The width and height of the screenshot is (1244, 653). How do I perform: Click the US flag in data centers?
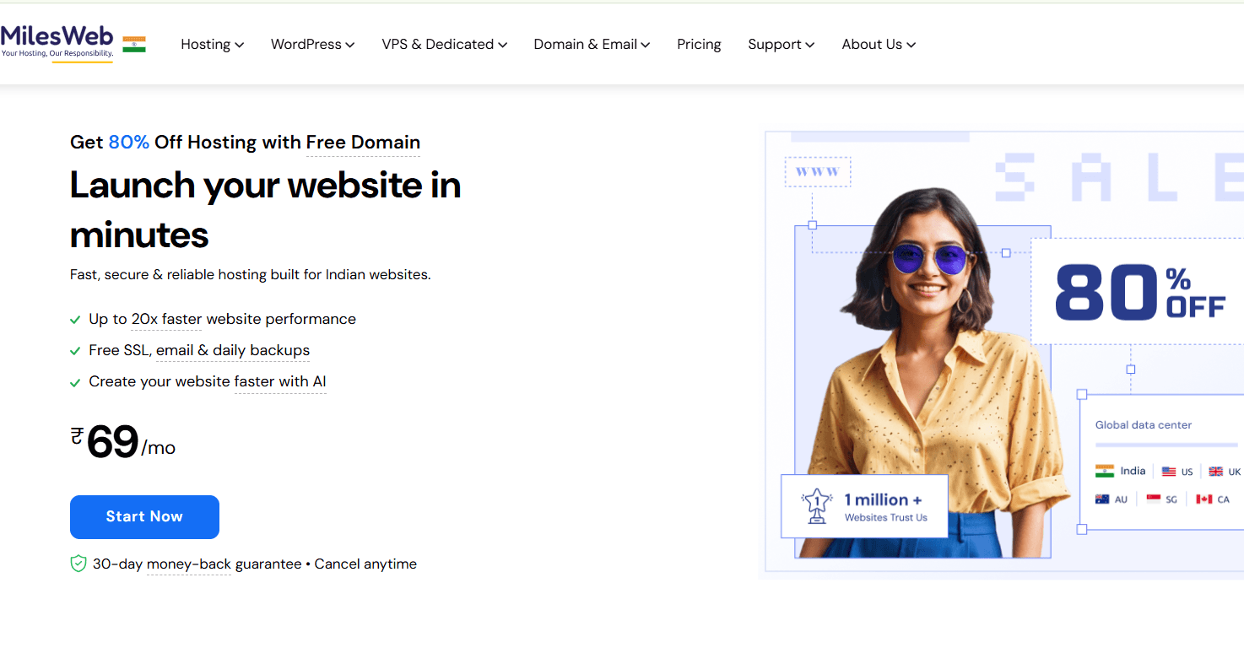(x=1169, y=472)
